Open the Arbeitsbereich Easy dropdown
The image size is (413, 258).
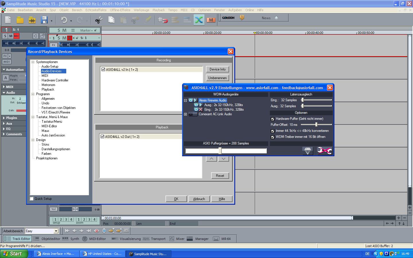click(x=56, y=231)
